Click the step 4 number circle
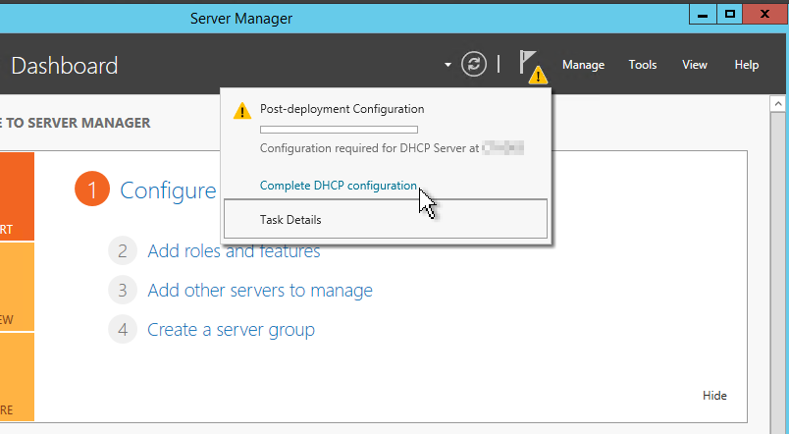This screenshot has height=434, width=789. (123, 329)
